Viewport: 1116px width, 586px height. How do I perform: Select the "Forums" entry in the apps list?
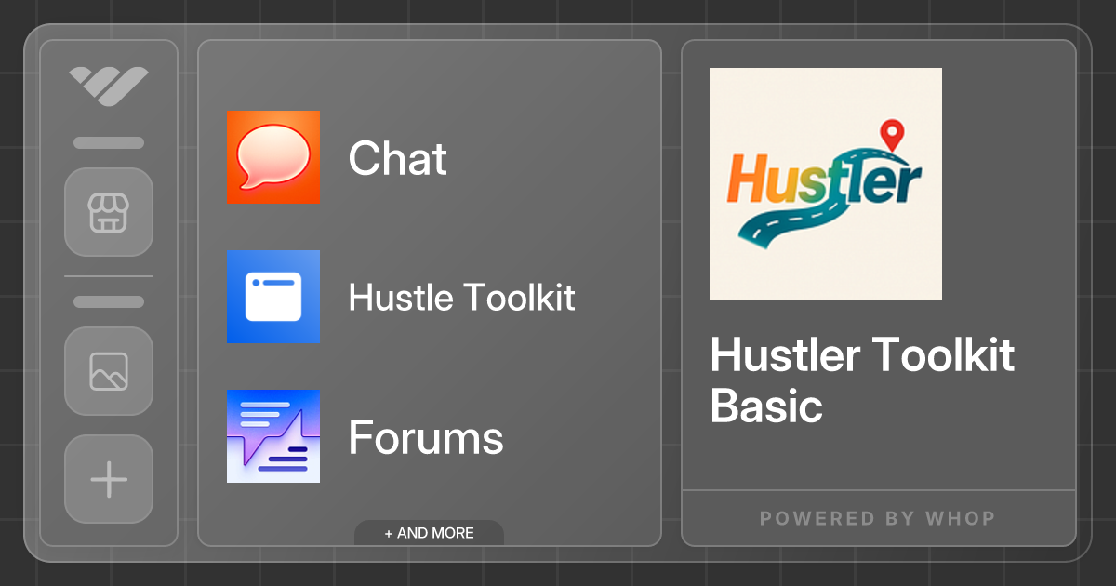[x=426, y=436]
